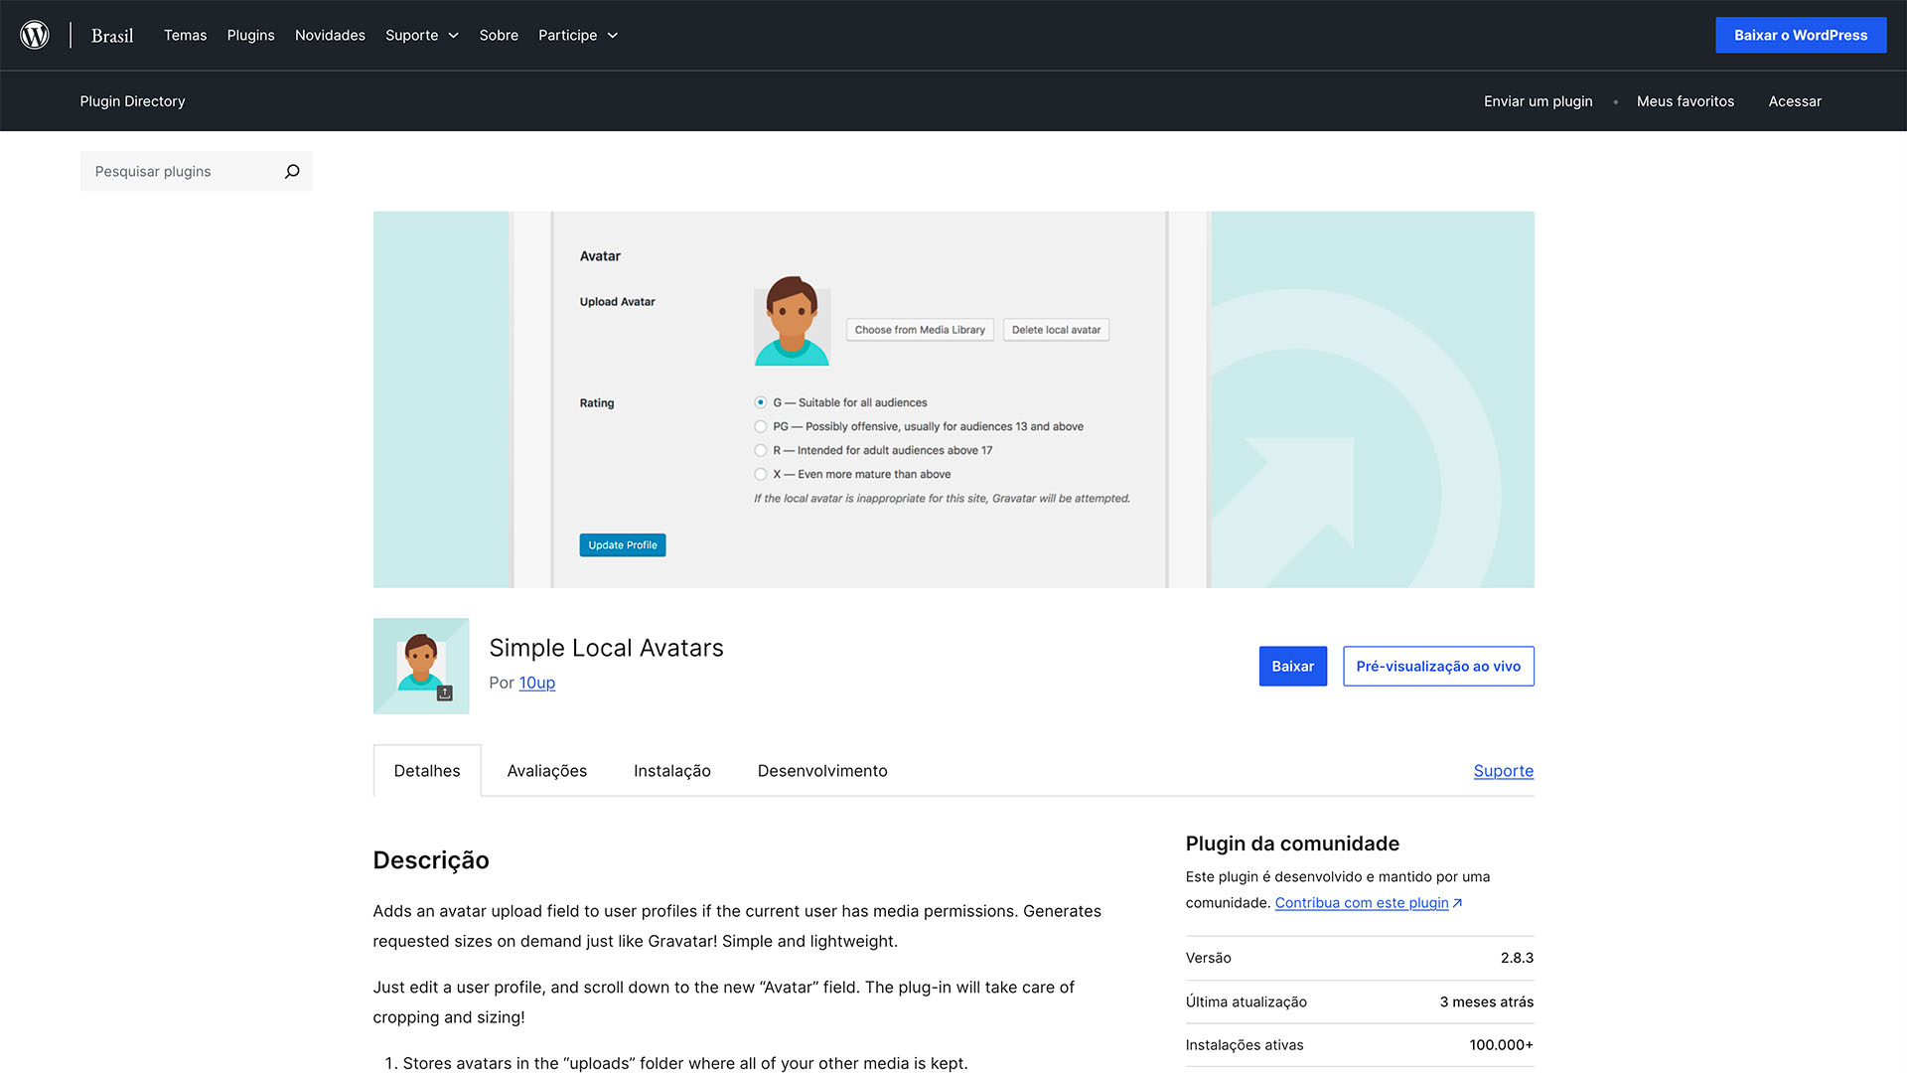The image size is (1907, 1073).
Task: Click the Brasil site title
Action: pos(112,36)
